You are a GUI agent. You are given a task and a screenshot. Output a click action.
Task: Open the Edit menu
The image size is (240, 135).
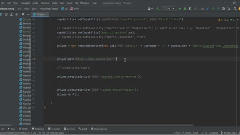pos(9,3)
